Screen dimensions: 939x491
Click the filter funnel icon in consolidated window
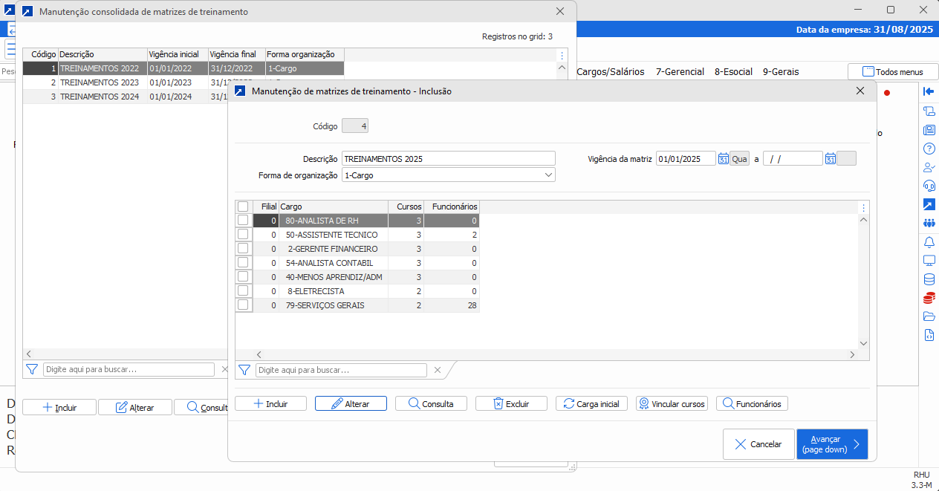tap(31, 369)
